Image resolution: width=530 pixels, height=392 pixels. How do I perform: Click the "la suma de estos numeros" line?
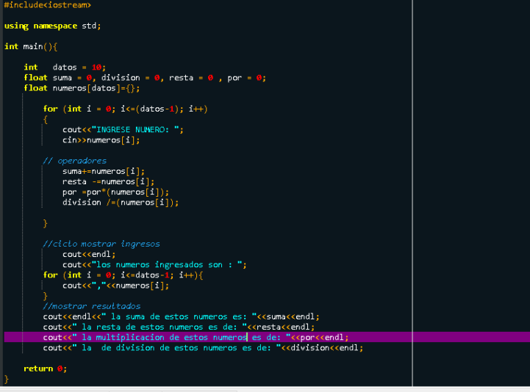pyautogui.click(x=181, y=316)
